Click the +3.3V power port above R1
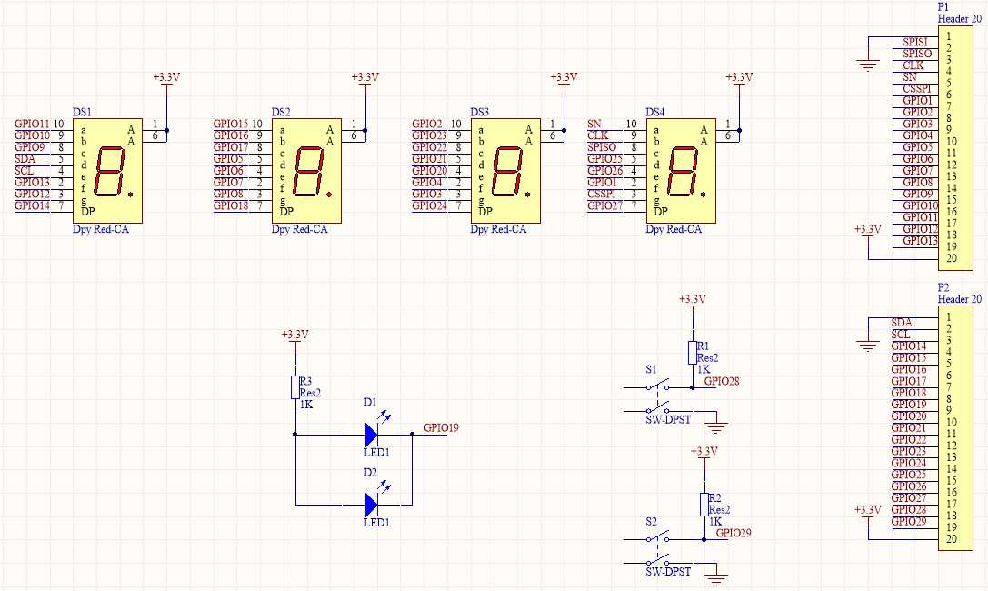 point(693,300)
